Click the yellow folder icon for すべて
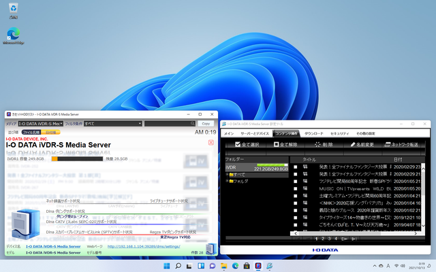The height and width of the screenshot is (272, 436). click(x=232, y=175)
